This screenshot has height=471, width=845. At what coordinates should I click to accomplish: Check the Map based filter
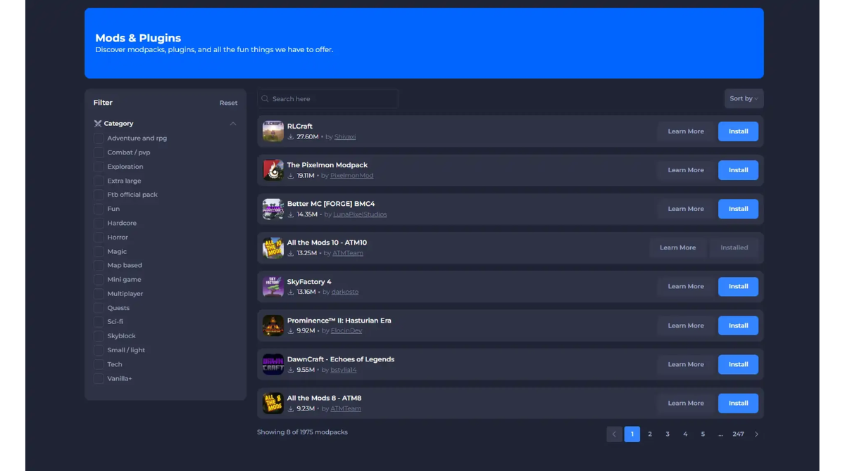point(99,265)
